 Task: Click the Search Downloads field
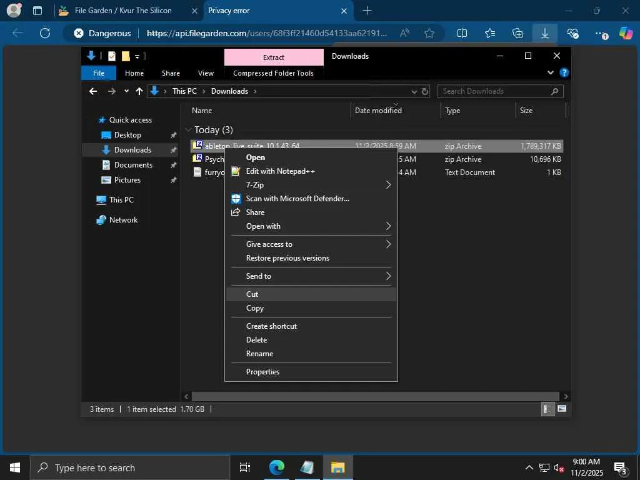[x=500, y=91]
